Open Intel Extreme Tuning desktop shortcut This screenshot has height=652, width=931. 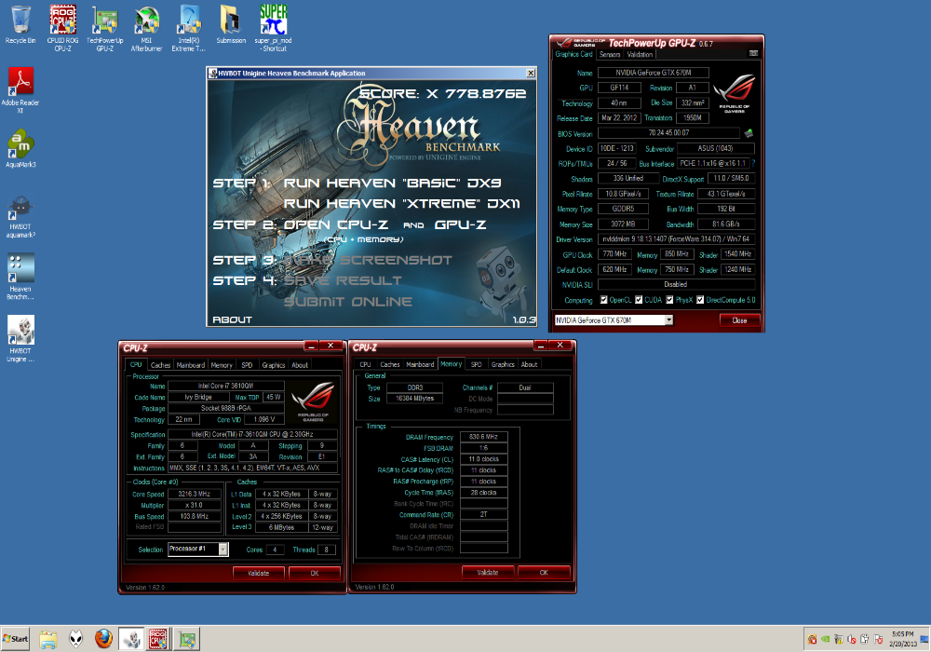[189, 28]
